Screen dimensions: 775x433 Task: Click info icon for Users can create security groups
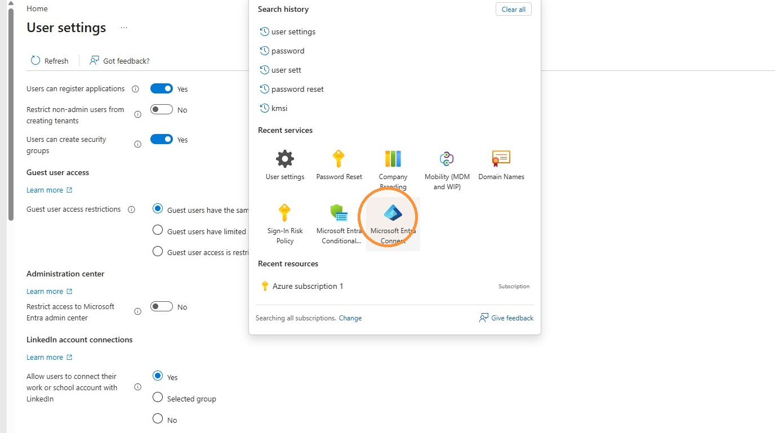(137, 145)
